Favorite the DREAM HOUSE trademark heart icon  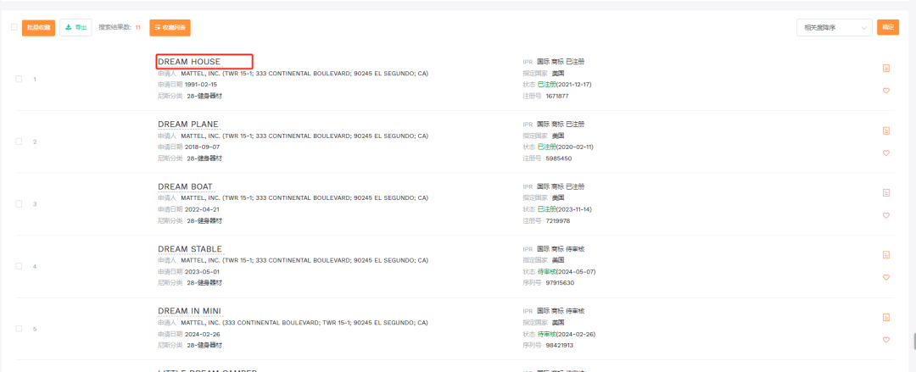pos(886,91)
